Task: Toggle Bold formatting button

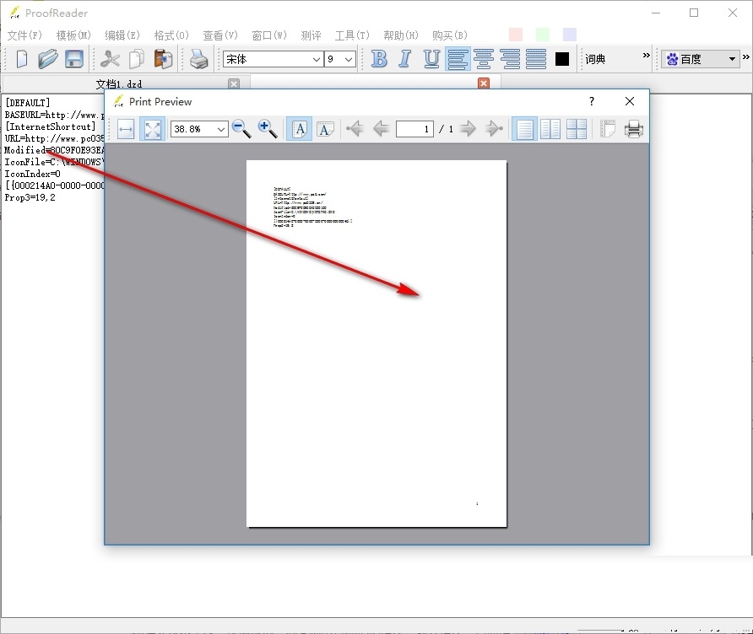Action: click(x=379, y=59)
